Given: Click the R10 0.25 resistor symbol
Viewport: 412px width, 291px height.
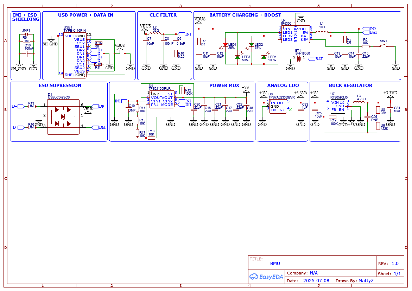Looking at the screenshot, I should [x=176, y=53].
